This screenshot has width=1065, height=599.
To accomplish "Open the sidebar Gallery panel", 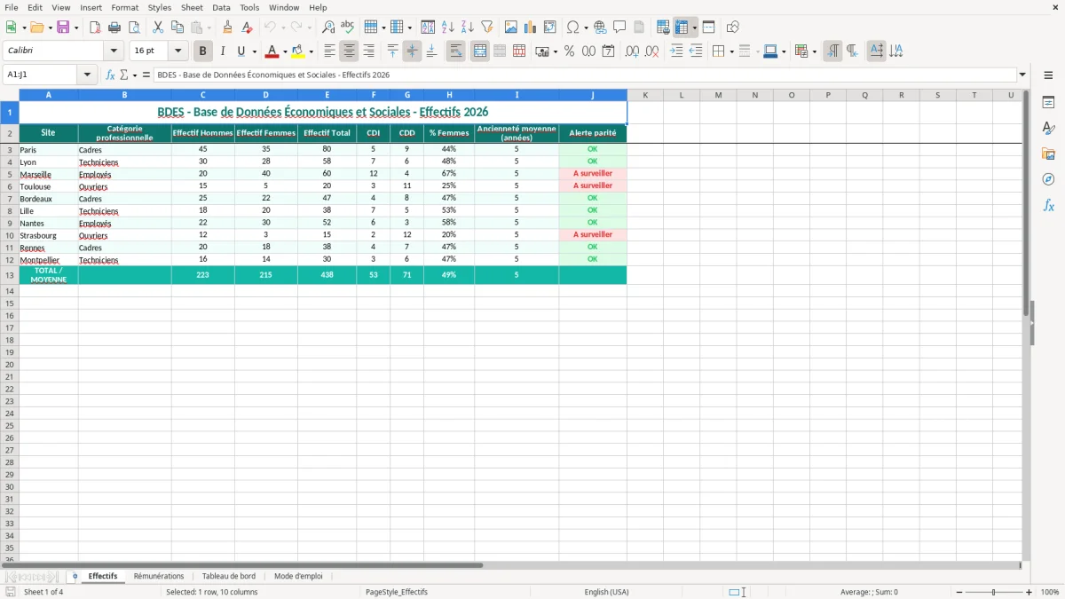I will 1048,154.
